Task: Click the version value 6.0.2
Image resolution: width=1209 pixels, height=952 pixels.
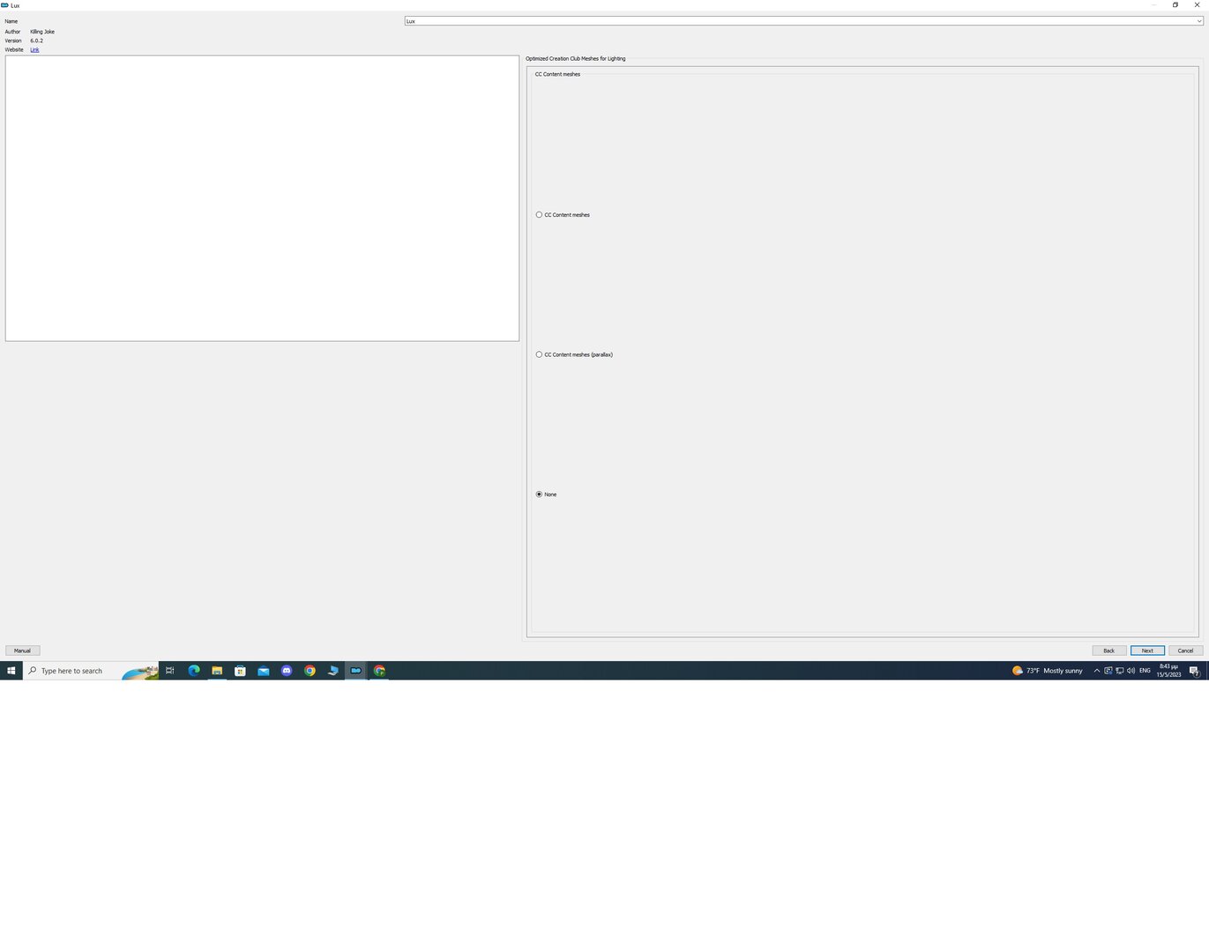Action: pos(36,41)
